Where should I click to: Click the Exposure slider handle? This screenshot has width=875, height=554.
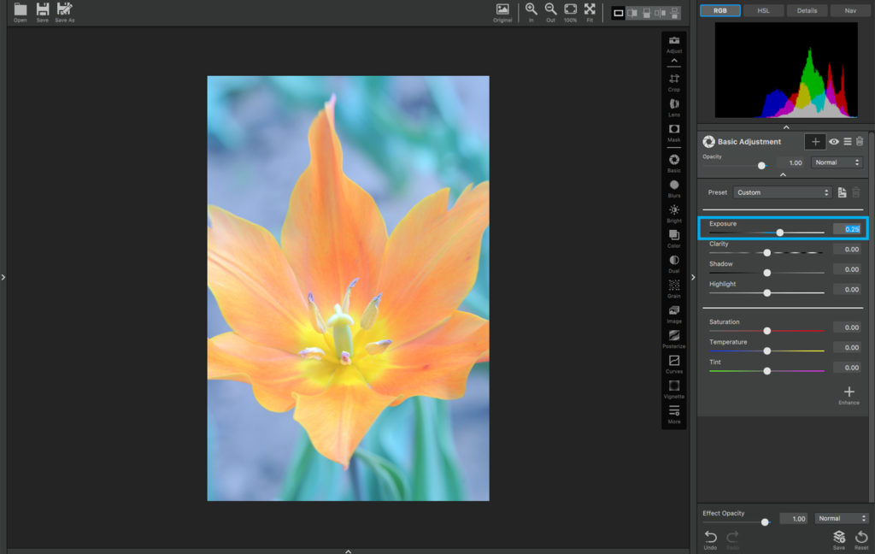(780, 233)
